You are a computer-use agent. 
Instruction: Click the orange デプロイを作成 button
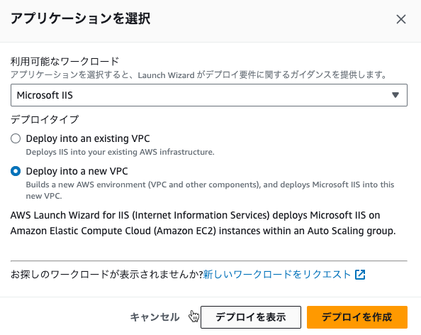tap(357, 317)
